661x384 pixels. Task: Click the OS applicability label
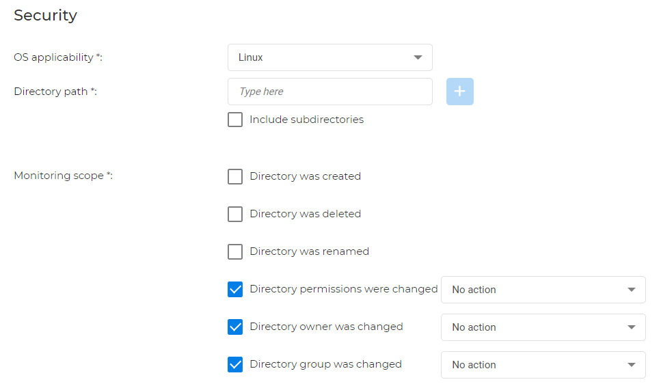(x=57, y=57)
